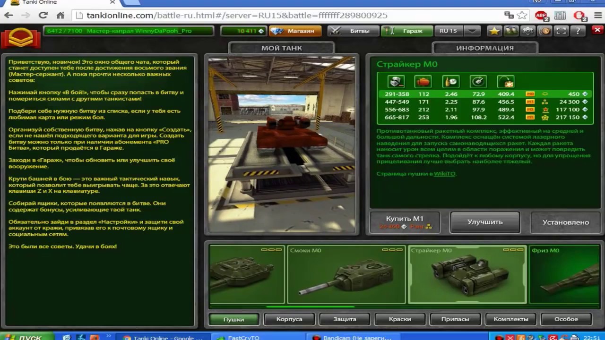
Task: Open the WikiTO link
Action: [x=444, y=174]
